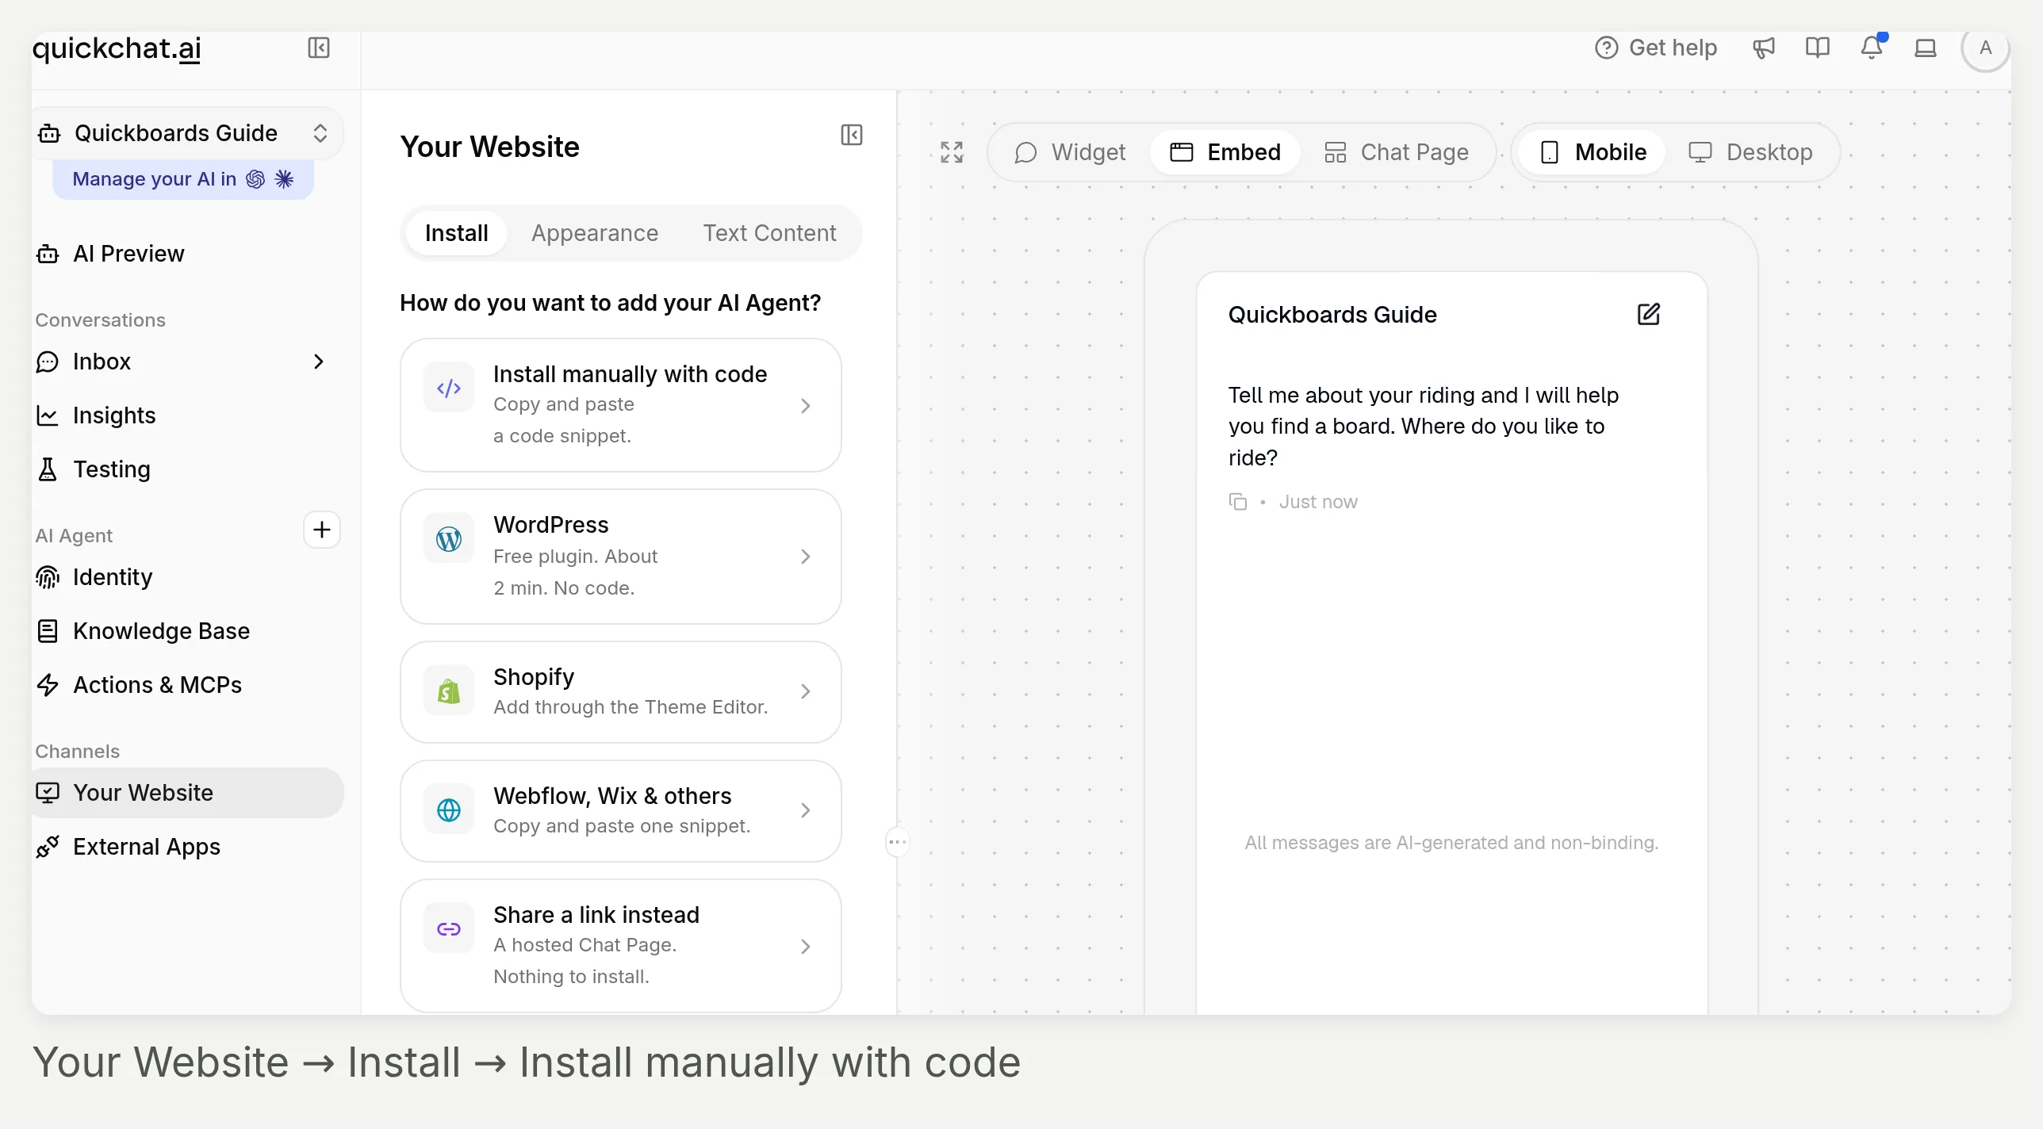
Task: Click the fullscreen expand preview icon
Action: coord(952,152)
